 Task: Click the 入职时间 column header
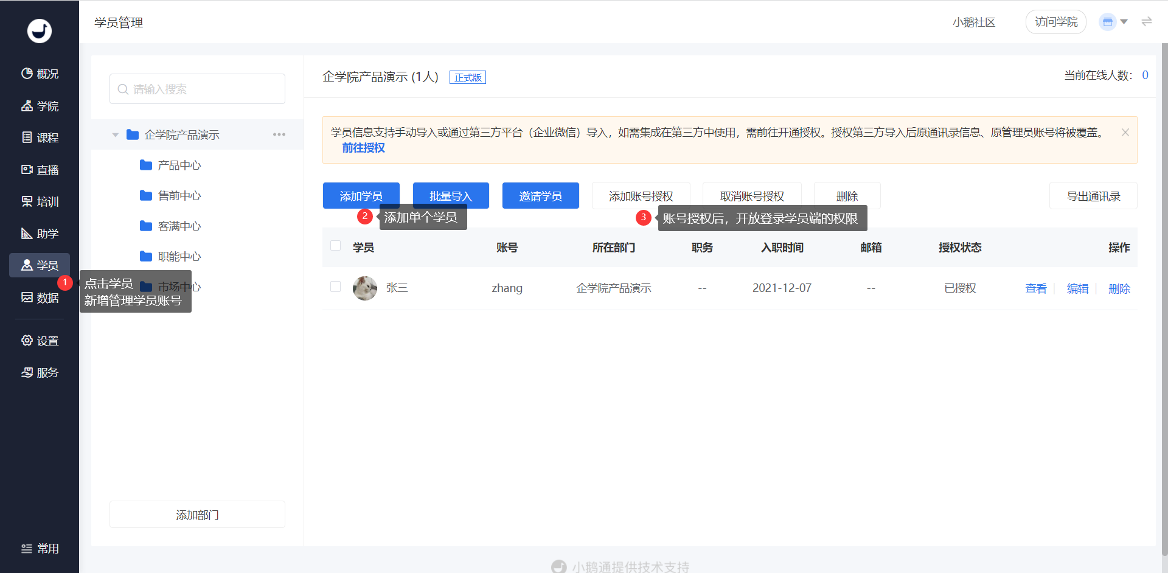(x=782, y=248)
